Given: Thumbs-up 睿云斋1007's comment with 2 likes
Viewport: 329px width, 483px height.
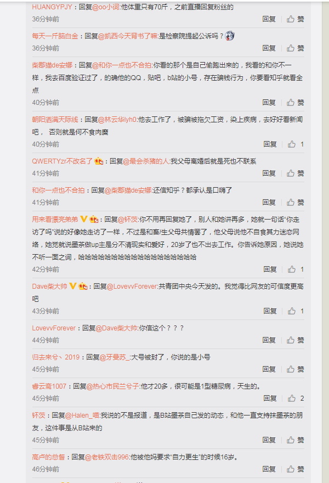Looking at the screenshot, I should (x=296, y=398).
